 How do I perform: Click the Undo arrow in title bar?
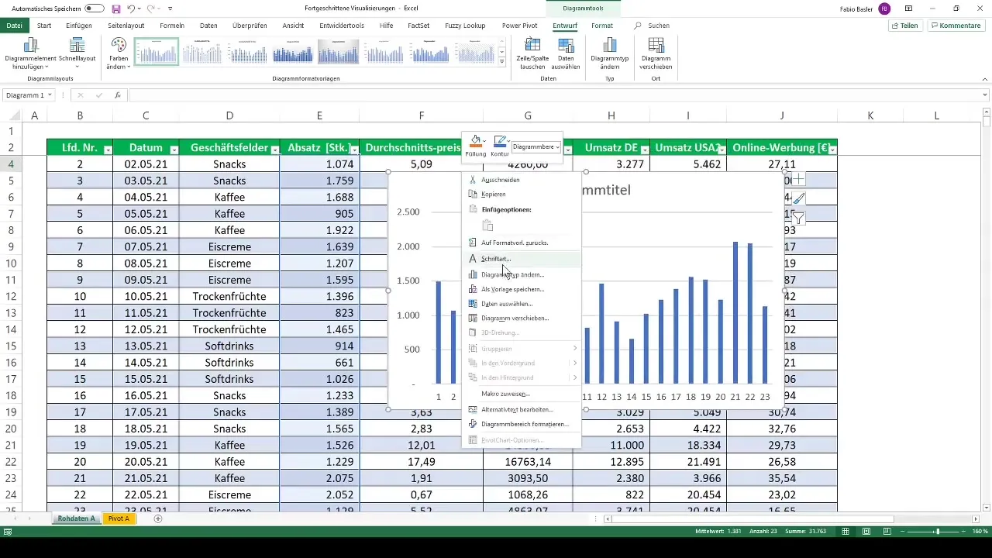131,8
